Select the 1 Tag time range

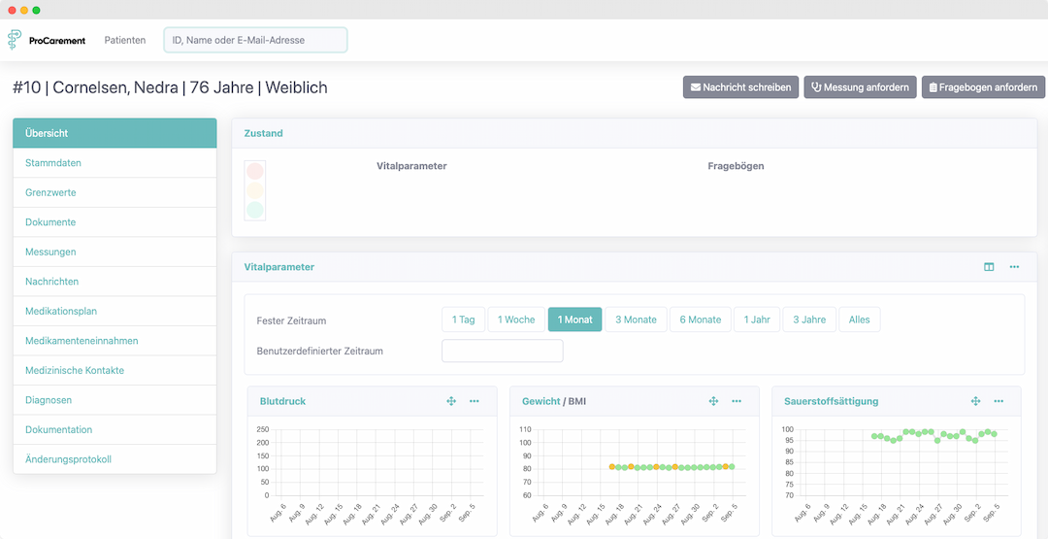(x=463, y=320)
